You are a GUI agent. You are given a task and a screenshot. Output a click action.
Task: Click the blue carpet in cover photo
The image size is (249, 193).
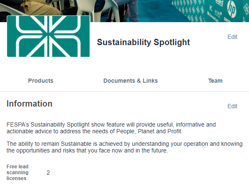coord(156,13)
